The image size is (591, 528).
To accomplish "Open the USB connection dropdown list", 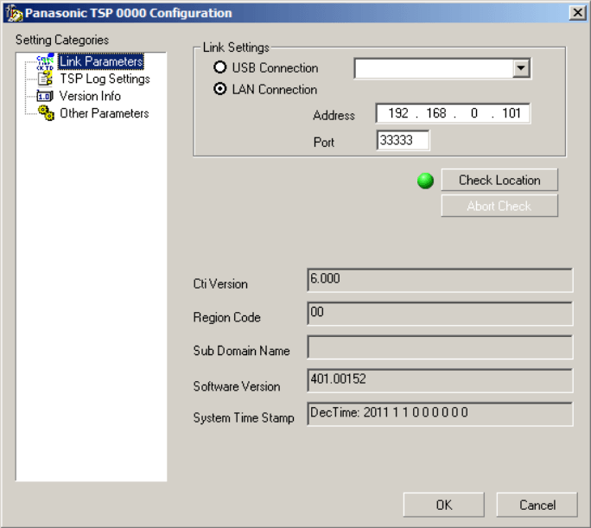I will 520,69.
